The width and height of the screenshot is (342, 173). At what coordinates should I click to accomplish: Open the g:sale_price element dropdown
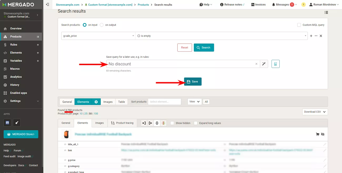coord(98,36)
